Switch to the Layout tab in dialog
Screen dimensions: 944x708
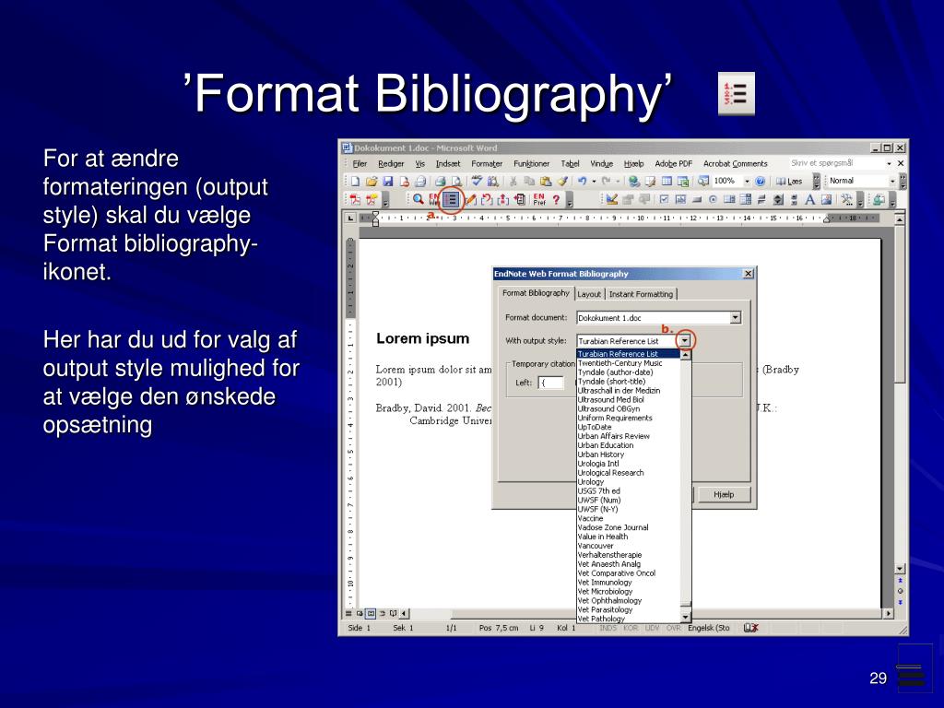(589, 294)
